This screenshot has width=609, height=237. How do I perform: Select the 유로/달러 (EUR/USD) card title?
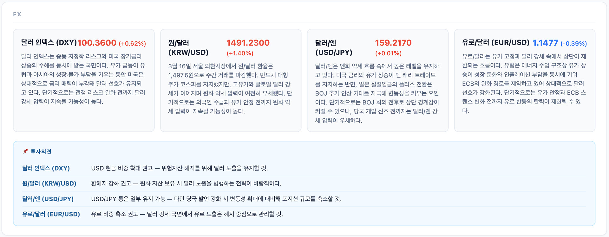tap(496, 43)
